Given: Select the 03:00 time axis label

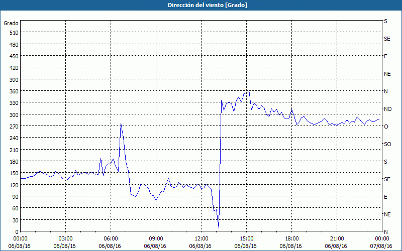Looking at the screenshot, I should point(66,239).
